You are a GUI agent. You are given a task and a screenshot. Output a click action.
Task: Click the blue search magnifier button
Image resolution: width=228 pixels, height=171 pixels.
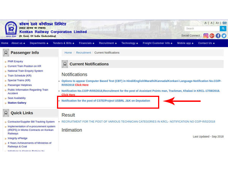pyautogui.click(x=223, y=28)
